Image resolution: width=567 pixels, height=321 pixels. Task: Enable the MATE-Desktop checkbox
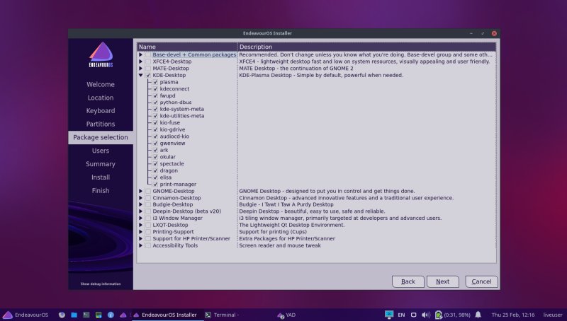(148, 69)
